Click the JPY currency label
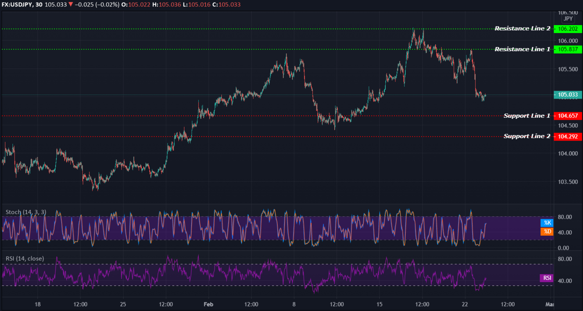 pos(568,19)
